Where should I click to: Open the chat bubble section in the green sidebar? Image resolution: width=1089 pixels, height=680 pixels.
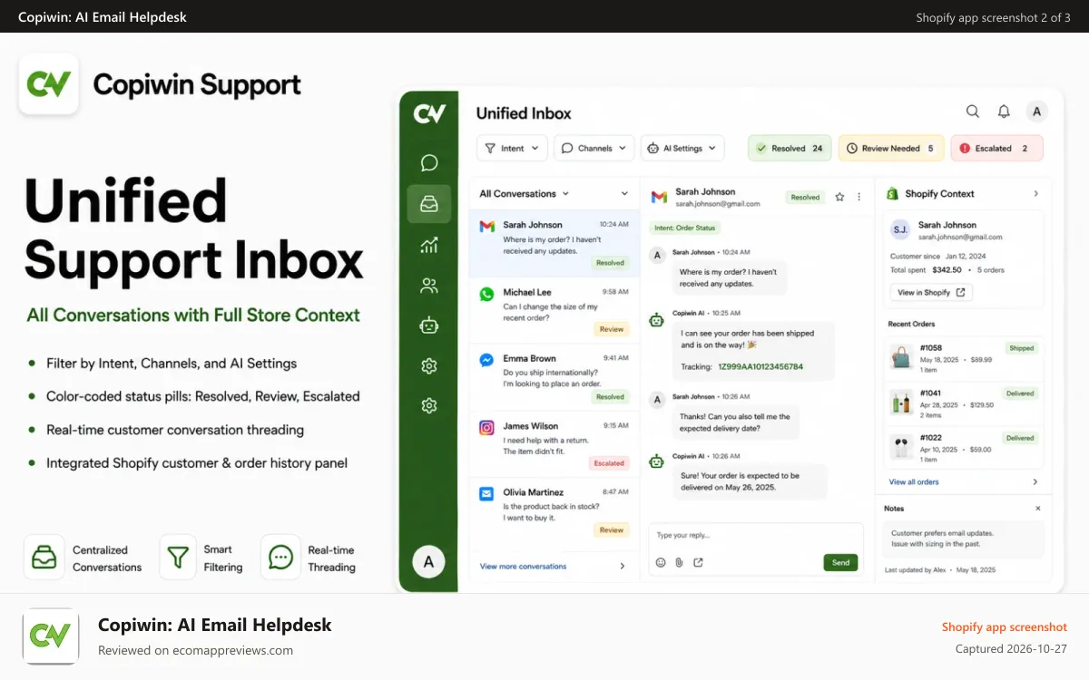point(429,163)
